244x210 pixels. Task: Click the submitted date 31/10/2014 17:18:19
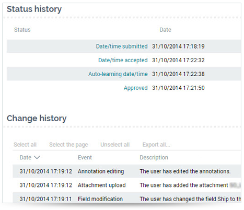pos(178,46)
